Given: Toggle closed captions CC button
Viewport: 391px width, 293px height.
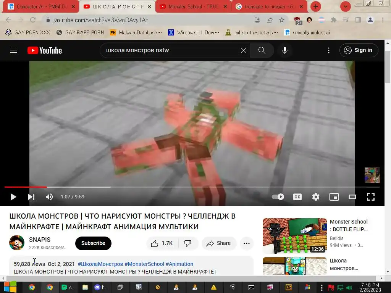Looking at the screenshot, I should point(297,197).
